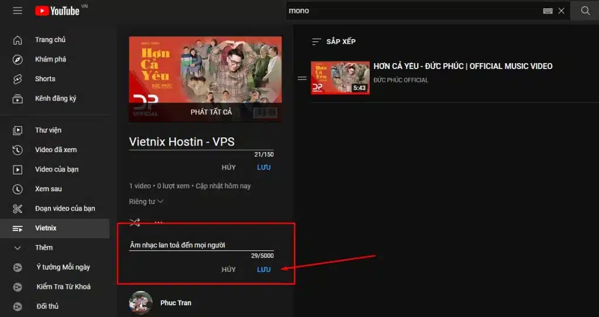Open Đoạn video của bạn in the sidebar
599x317 pixels.
[65, 209]
